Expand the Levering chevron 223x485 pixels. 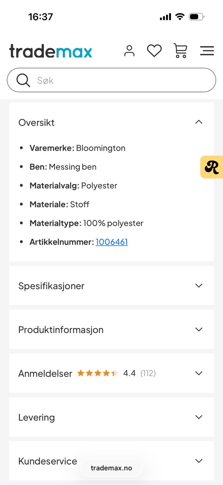pos(199,417)
